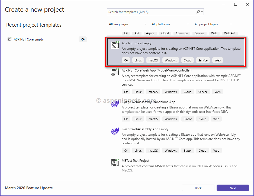Toggle the Cloud filter tag
254x196 pixels.
pos(165,33)
